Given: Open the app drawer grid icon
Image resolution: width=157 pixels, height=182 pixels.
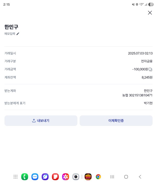Looking at the screenshot, I should click(x=15, y=177).
